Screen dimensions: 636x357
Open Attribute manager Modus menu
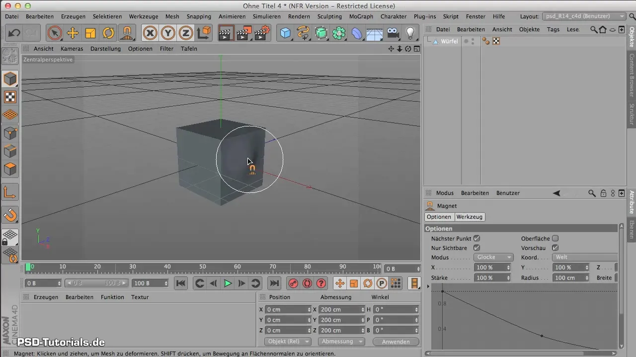(x=445, y=193)
